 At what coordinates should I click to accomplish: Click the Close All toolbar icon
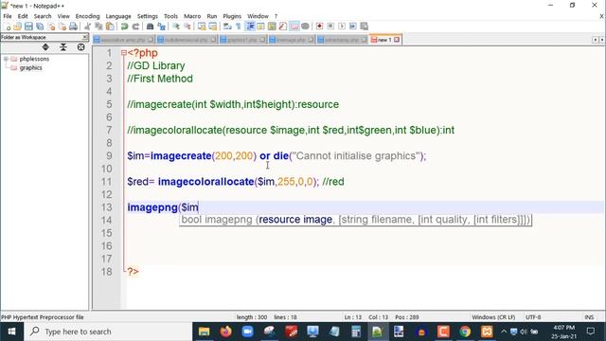coord(62,27)
